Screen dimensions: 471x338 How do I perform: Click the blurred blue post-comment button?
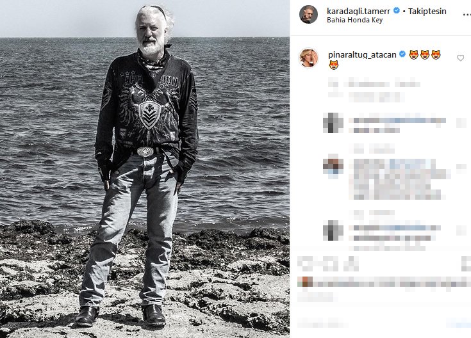[x=459, y=324]
